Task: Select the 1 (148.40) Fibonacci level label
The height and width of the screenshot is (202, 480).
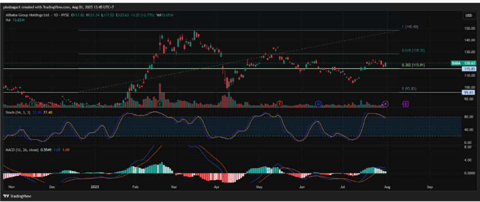Action: tap(410, 27)
